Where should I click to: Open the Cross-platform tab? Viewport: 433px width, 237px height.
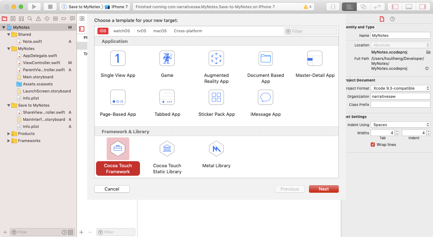point(188,31)
